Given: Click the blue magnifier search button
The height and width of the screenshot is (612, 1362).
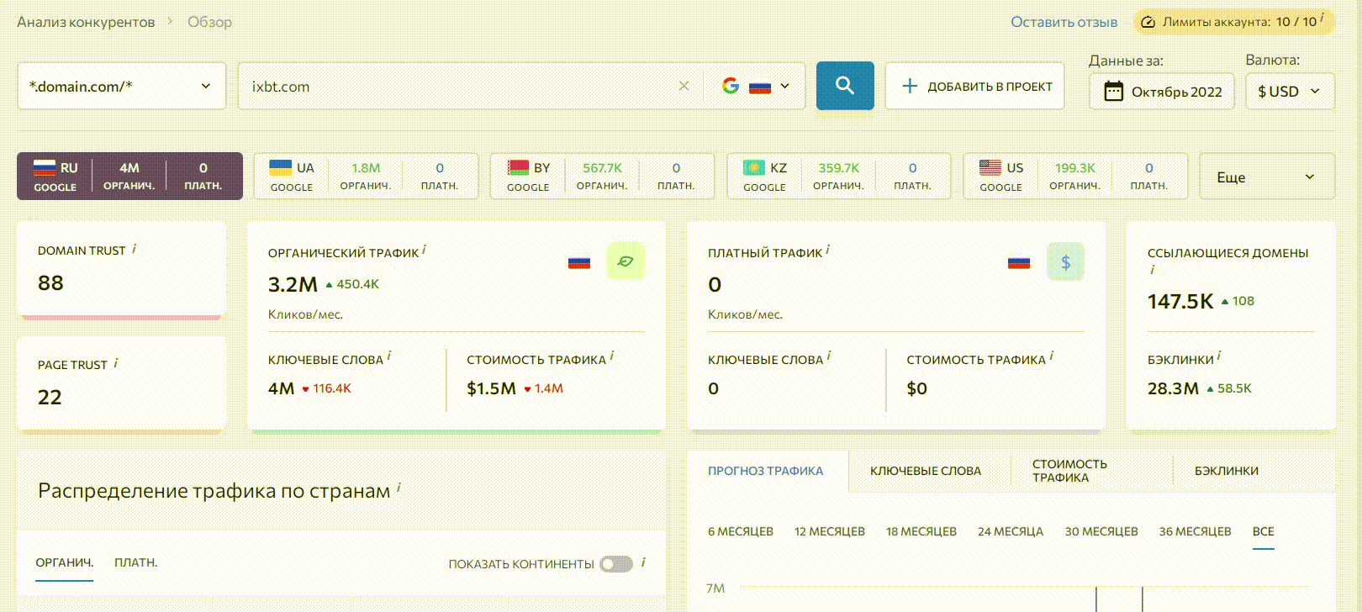Looking at the screenshot, I should [x=845, y=86].
